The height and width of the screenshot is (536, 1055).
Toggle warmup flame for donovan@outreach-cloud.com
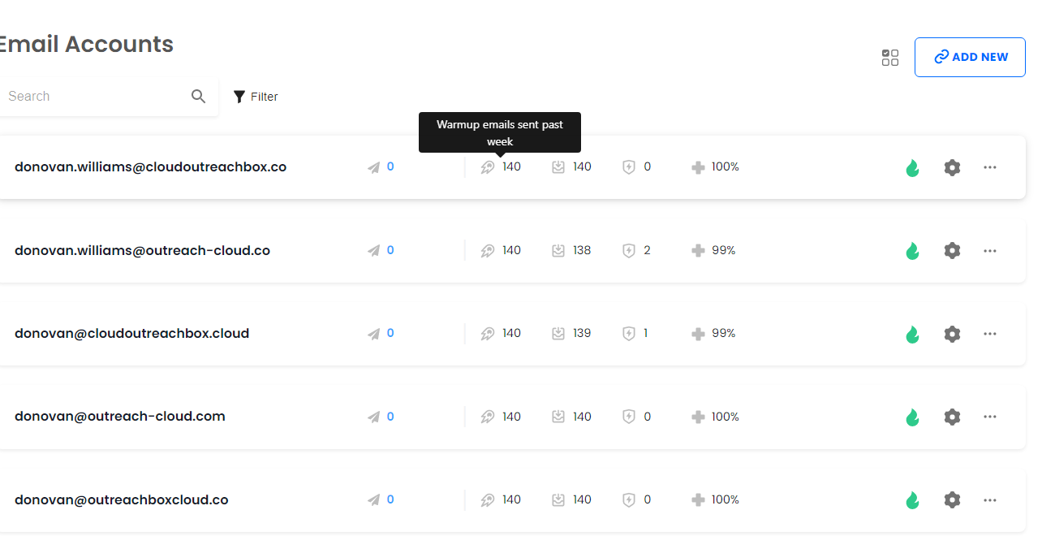pyautogui.click(x=913, y=417)
